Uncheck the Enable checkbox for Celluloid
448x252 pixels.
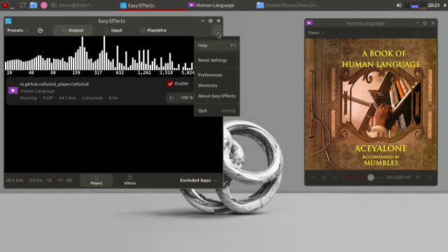(x=170, y=84)
